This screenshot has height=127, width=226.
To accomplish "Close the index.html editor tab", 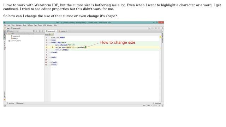I will pyautogui.click(x=56, y=31).
